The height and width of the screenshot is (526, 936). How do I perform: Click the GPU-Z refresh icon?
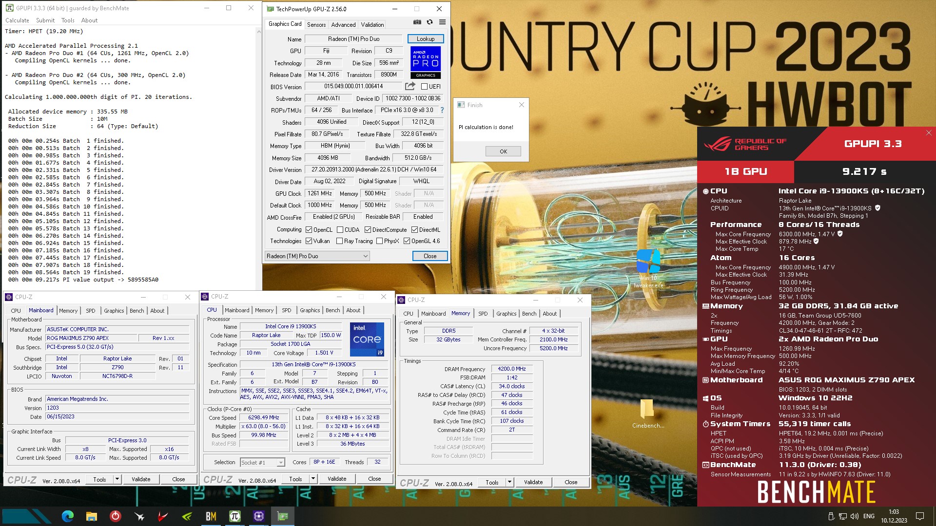point(429,22)
